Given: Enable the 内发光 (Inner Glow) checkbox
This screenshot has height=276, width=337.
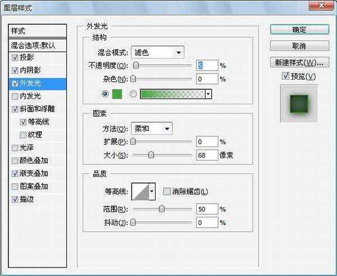Looking at the screenshot, I should tap(15, 96).
